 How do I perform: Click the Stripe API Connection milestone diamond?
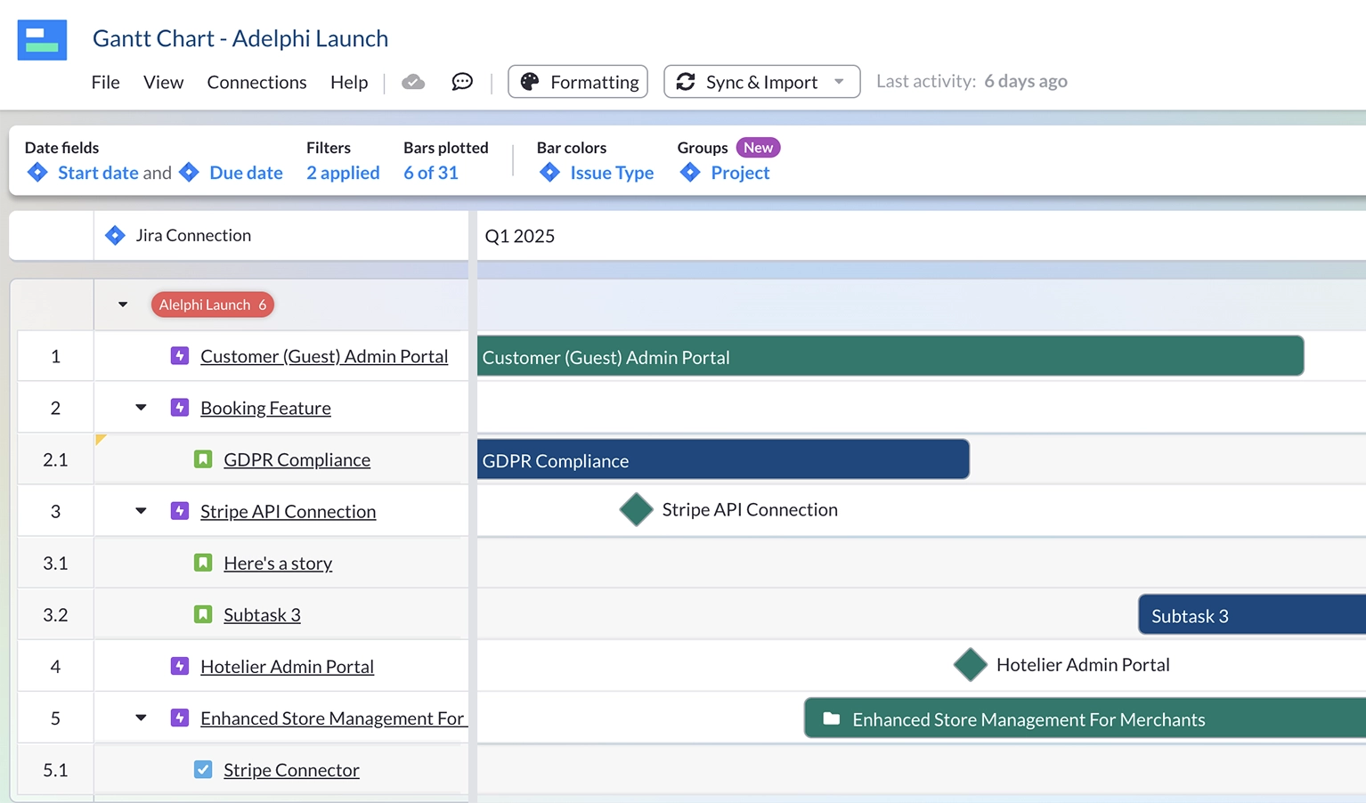[x=637, y=509]
